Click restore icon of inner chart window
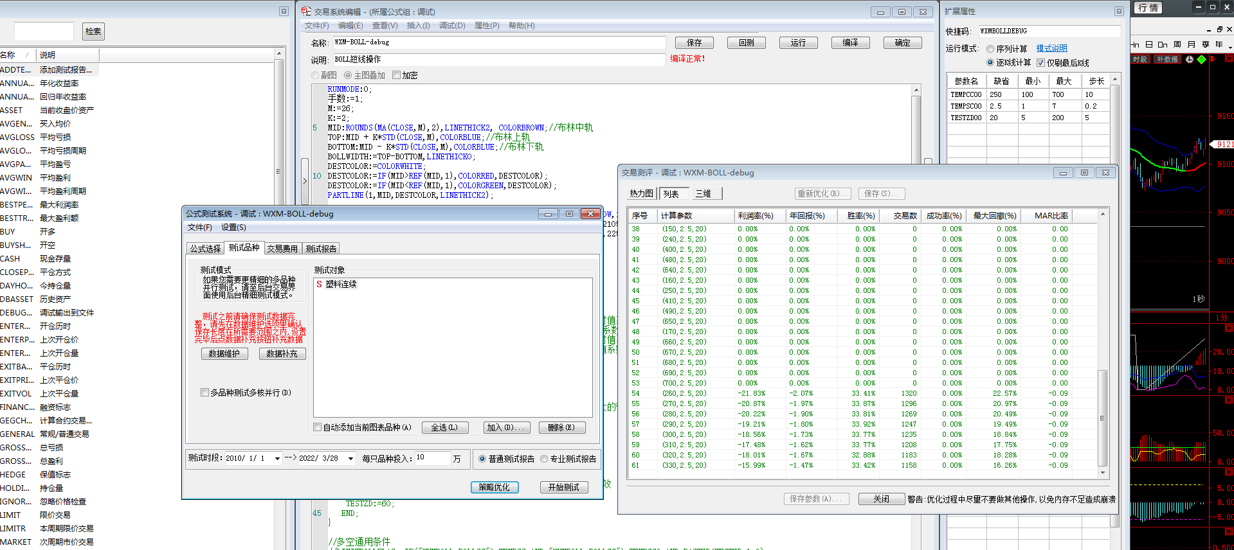Image resolution: width=1234 pixels, height=550 pixels. point(1219,30)
